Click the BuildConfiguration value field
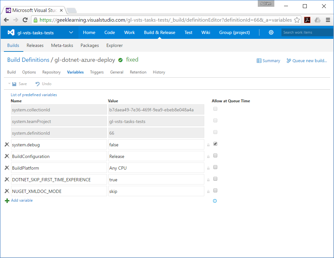The width and height of the screenshot is (334, 258). tap(156, 156)
